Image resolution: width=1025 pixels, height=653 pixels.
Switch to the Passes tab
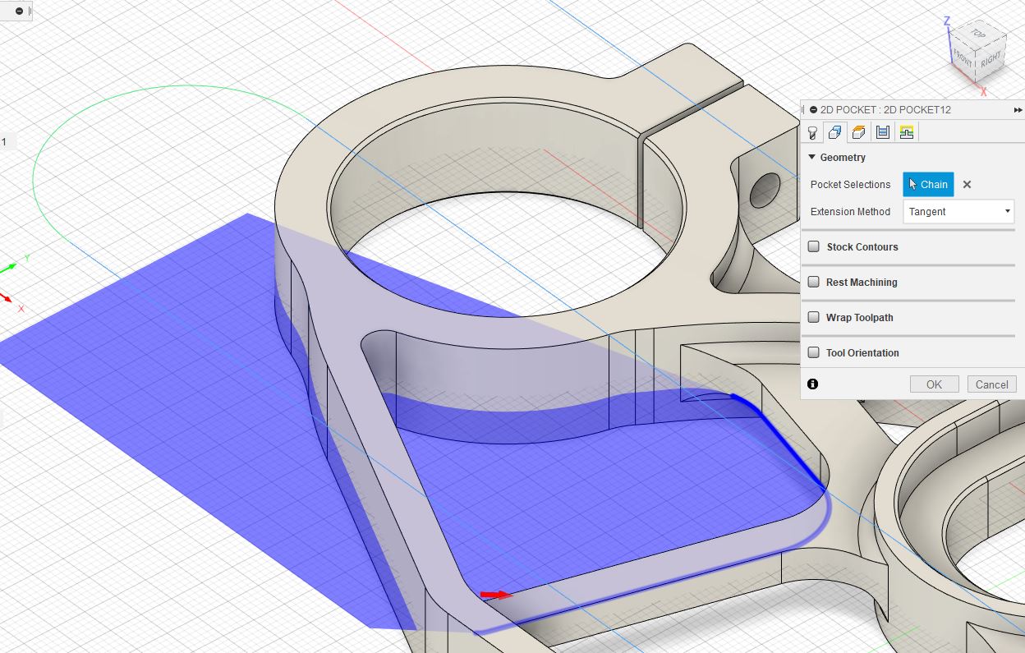coord(882,131)
